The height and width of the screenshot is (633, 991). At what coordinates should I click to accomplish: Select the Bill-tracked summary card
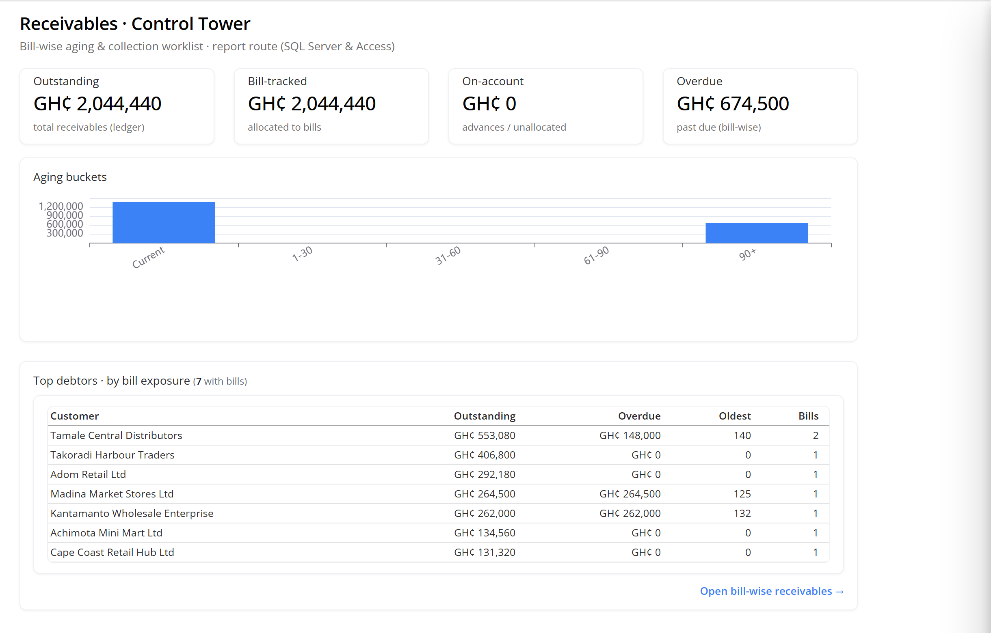(331, 106)
